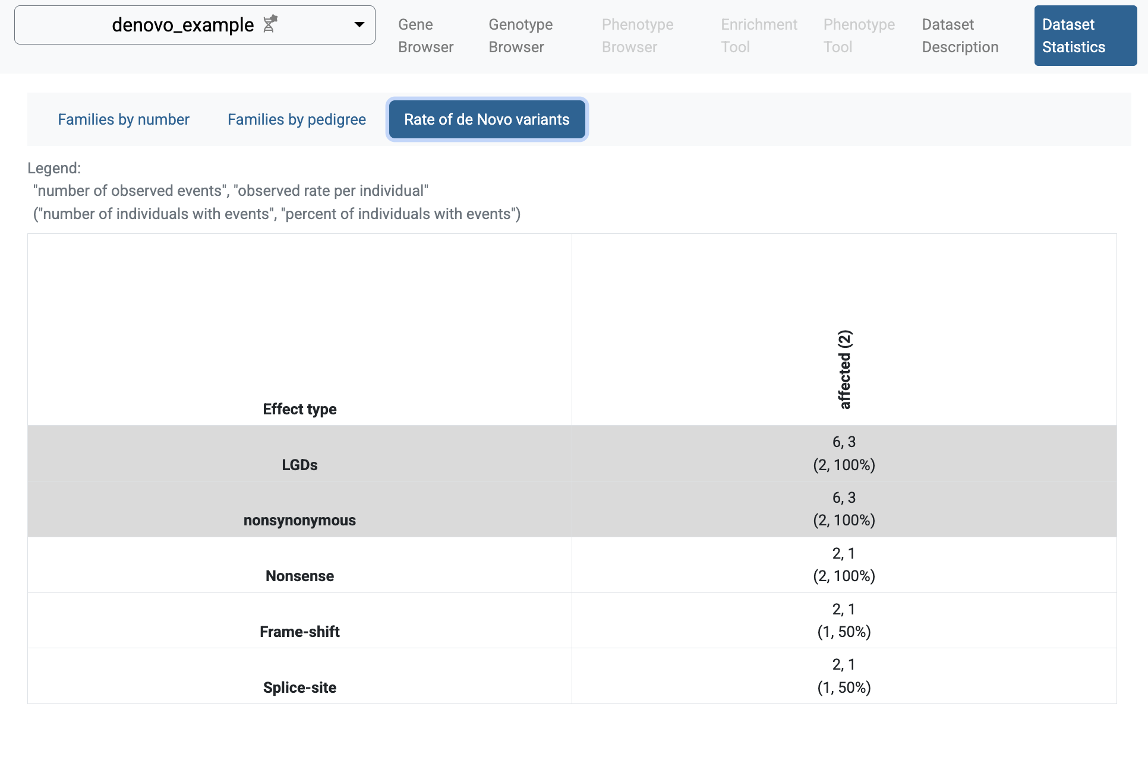The height and width of the screenshot is (767, 1148).
Task: Expand the dataset selector caret arrow
Action: click(x=359, y=24)
